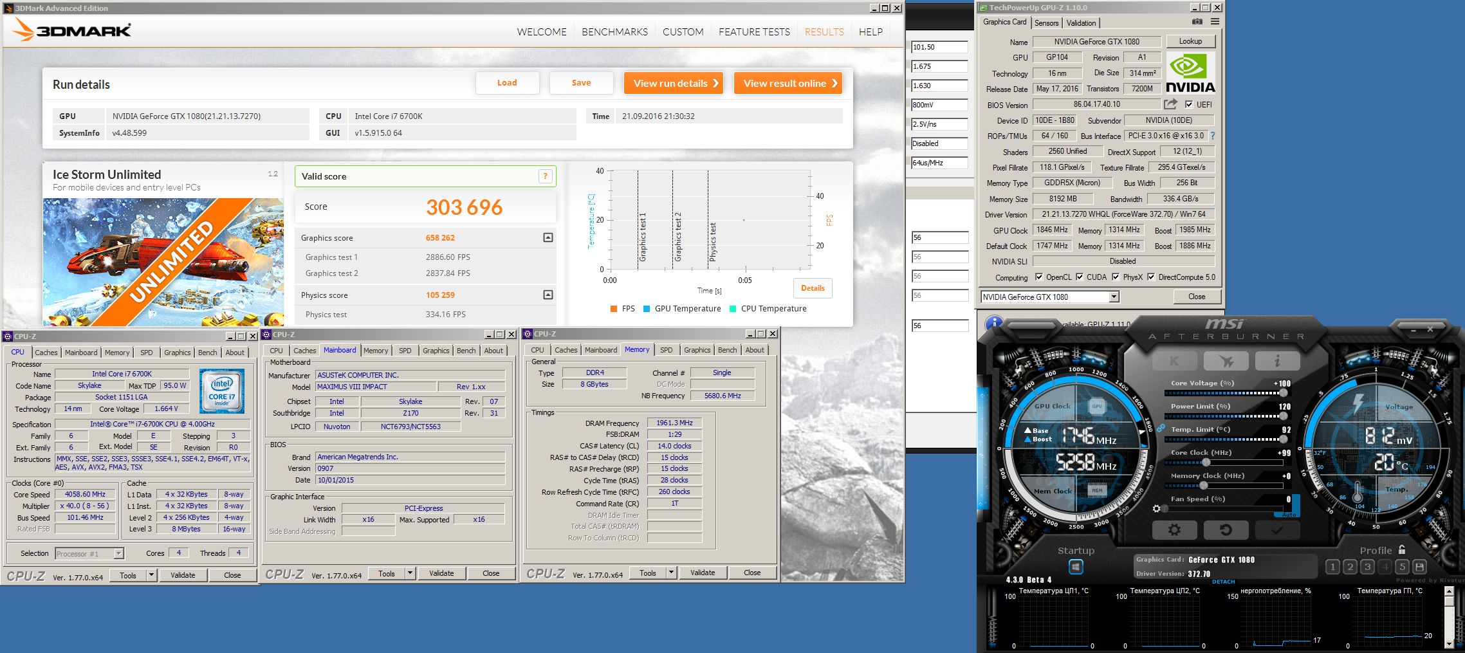
Task: Switch to the Validation tab in GPU-Z
Action: click(x=1081, y=23)
